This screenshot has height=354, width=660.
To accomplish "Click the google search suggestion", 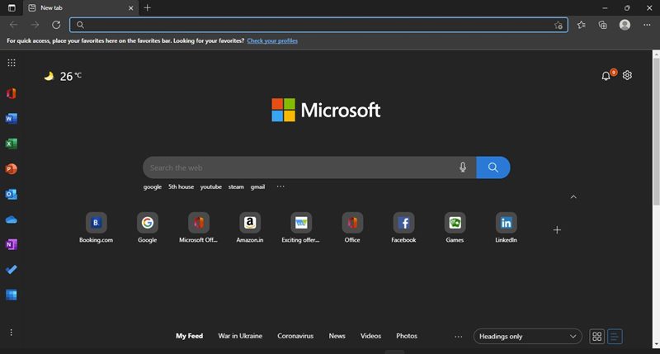I will tap(153, 186).
